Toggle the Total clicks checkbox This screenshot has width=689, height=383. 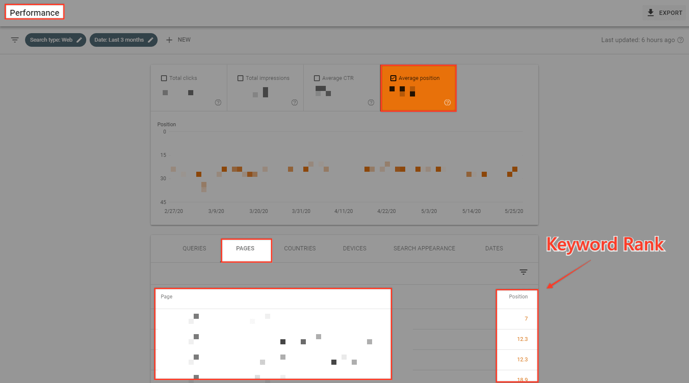click(x=164, y=78)
